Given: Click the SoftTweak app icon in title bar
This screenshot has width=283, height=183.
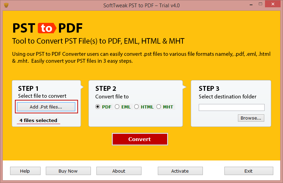Looking at the screenshot, I should point(6,5).
